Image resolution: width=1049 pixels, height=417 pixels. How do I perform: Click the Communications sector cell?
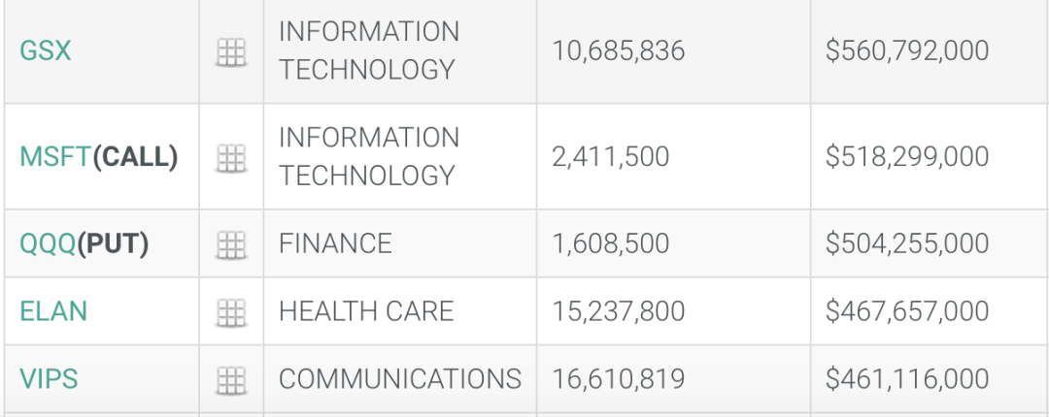pyautogui.click(x=399, y=378)
